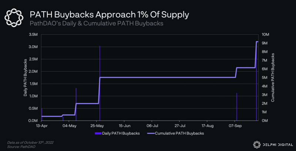The image size is (296, 151).
Task: Click the daily buyback bar just after 04-May
Action: [76, 105]
